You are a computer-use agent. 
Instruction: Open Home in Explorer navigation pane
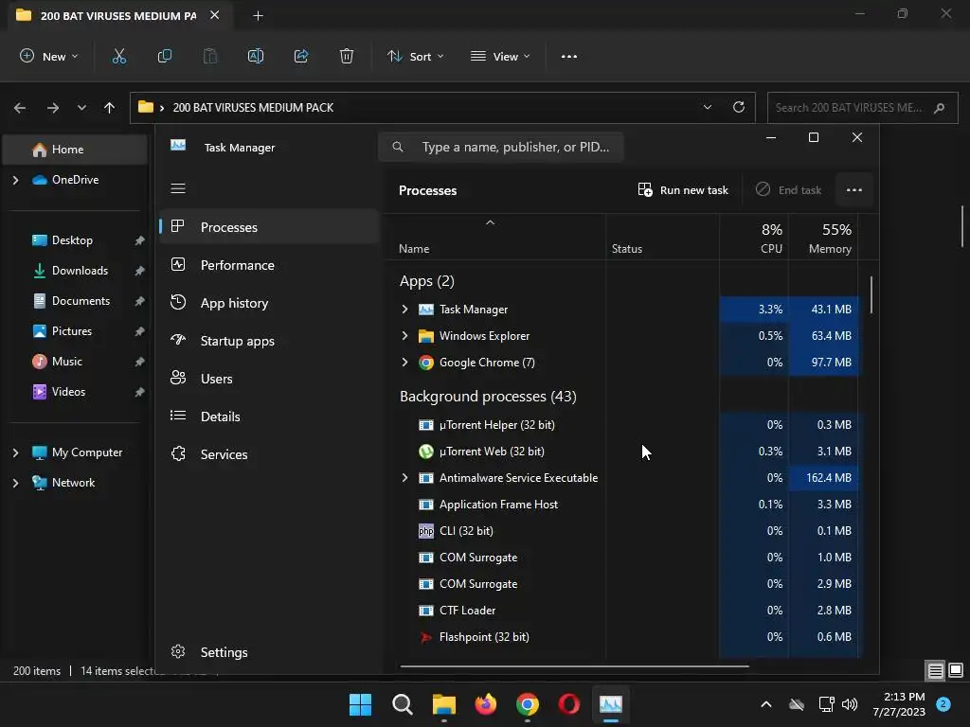(x=75, y=150)
